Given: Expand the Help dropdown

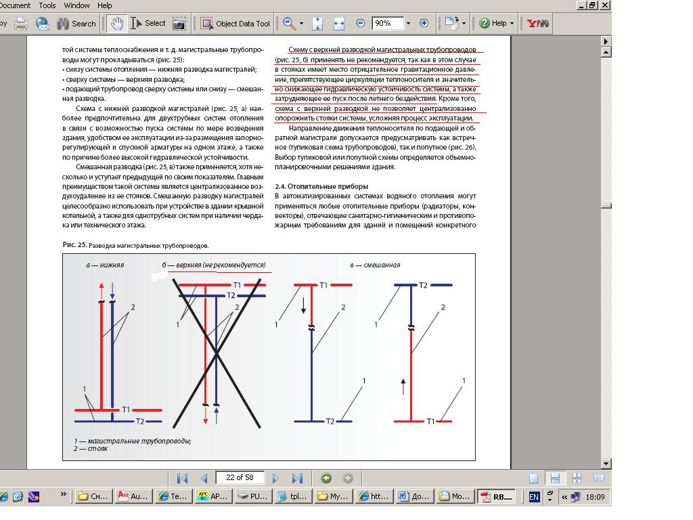Looking at the screenshot, I should tap(512, 24).
